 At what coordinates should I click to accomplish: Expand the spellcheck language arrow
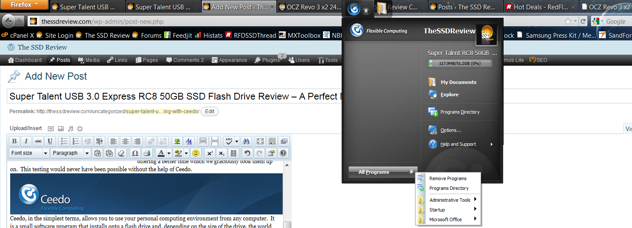click(237, 141)
